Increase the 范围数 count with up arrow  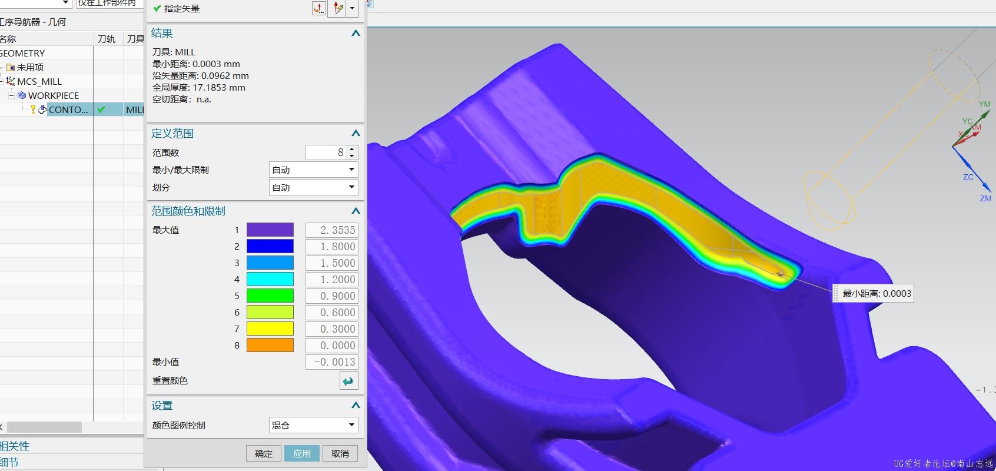[352, 149]
